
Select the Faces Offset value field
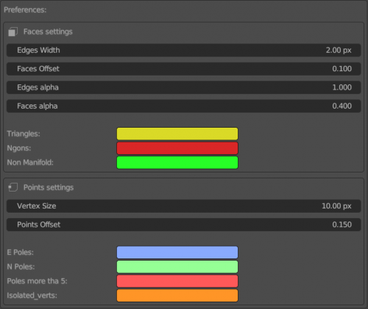click(x=183, y=69)
